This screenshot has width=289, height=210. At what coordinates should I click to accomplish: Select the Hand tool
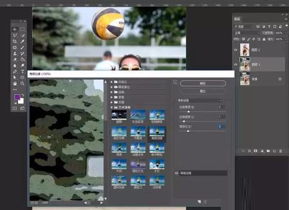coord(15,83)
